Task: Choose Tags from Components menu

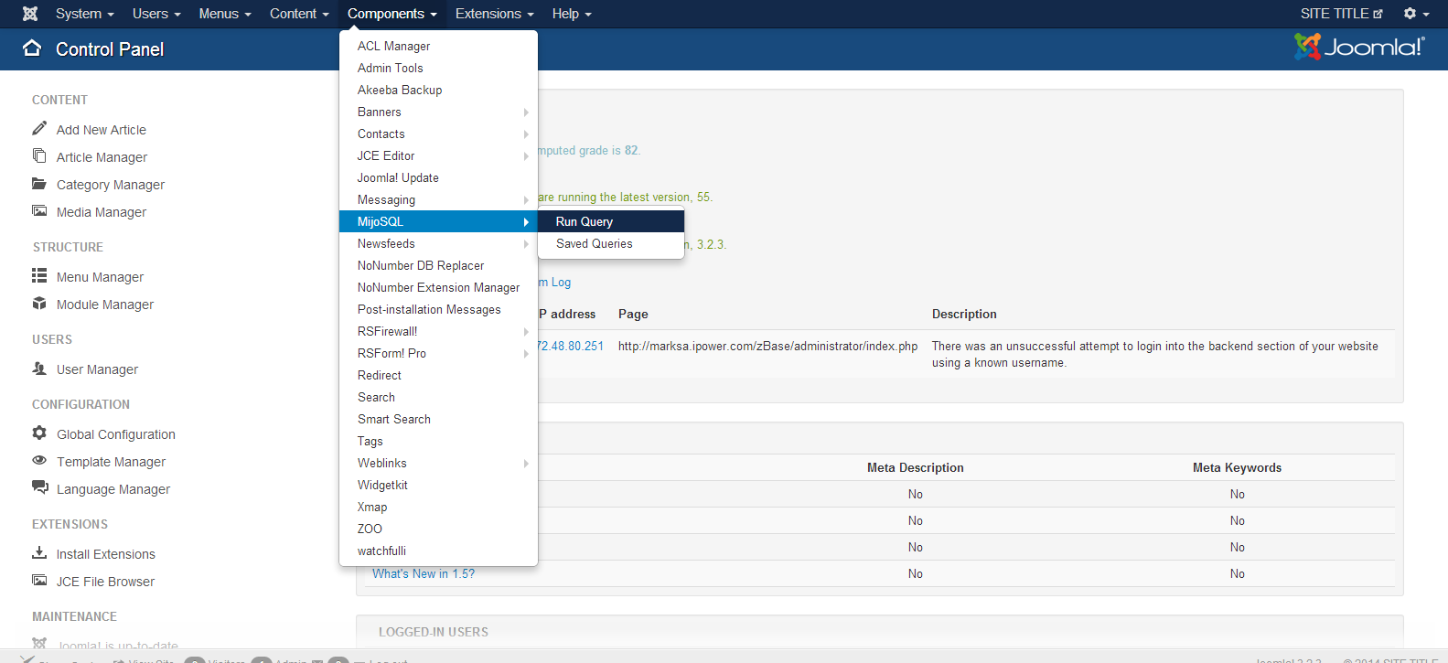Action: 438,441
